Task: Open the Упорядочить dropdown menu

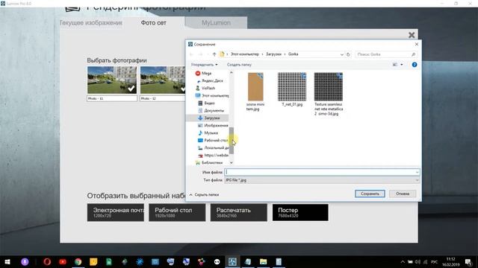Action: [x=204, y=65]
